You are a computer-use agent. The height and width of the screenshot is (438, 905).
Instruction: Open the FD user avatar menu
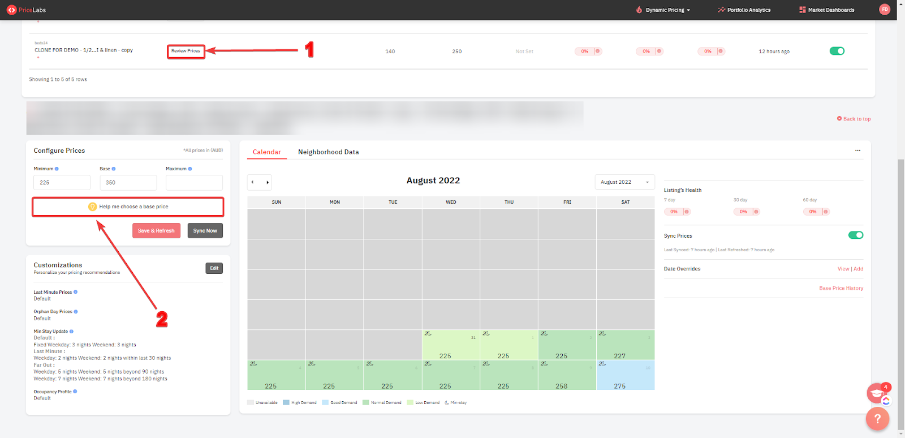coord(885,10)
